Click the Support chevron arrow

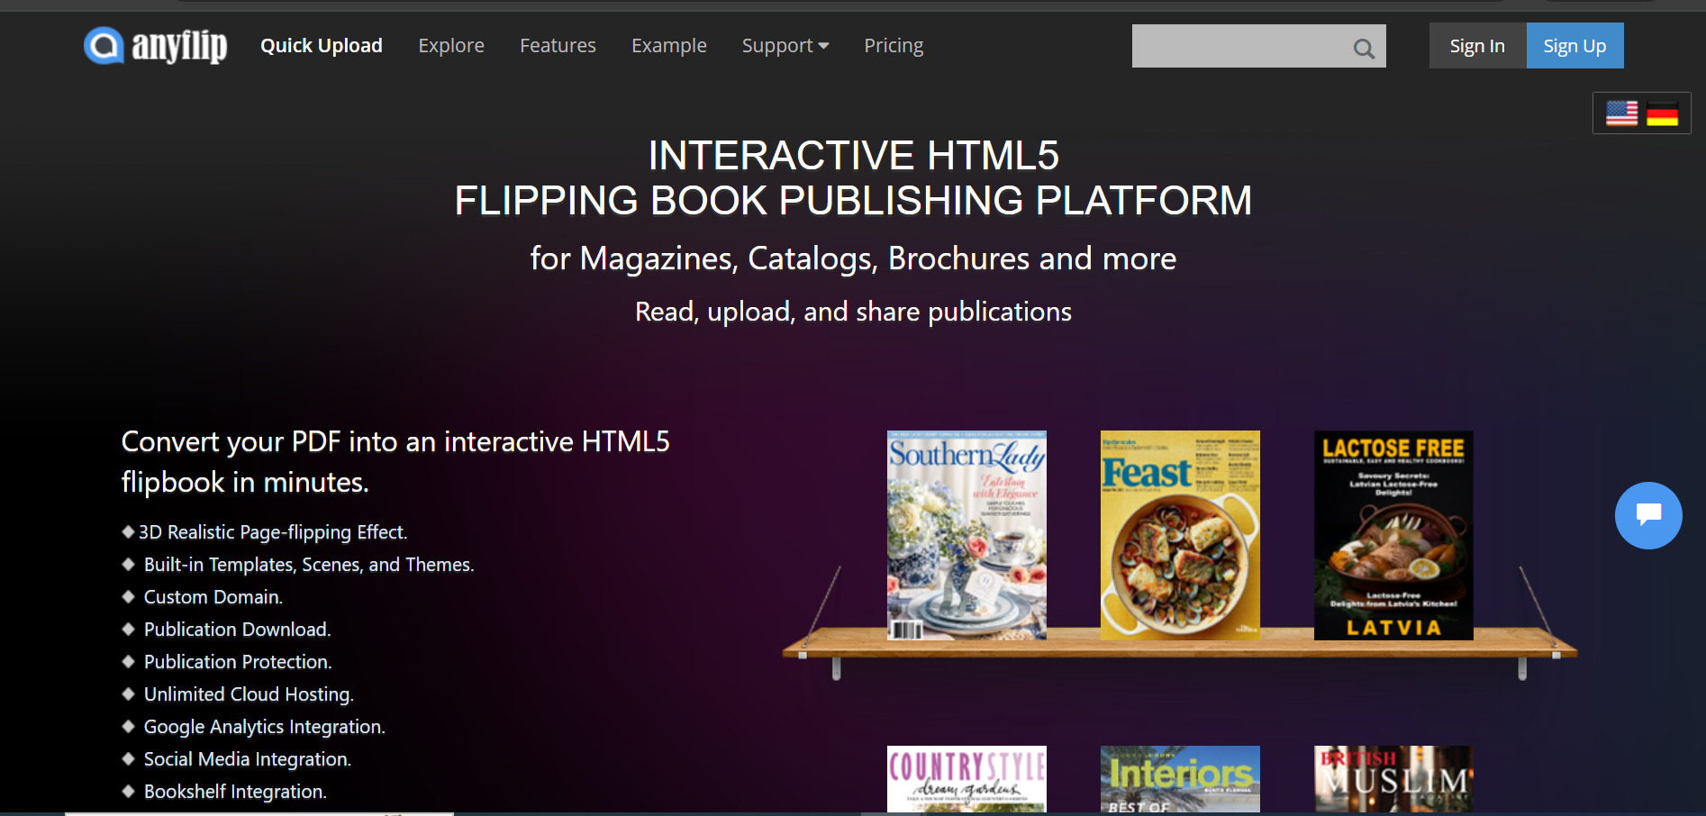click(x=822, y=45)
